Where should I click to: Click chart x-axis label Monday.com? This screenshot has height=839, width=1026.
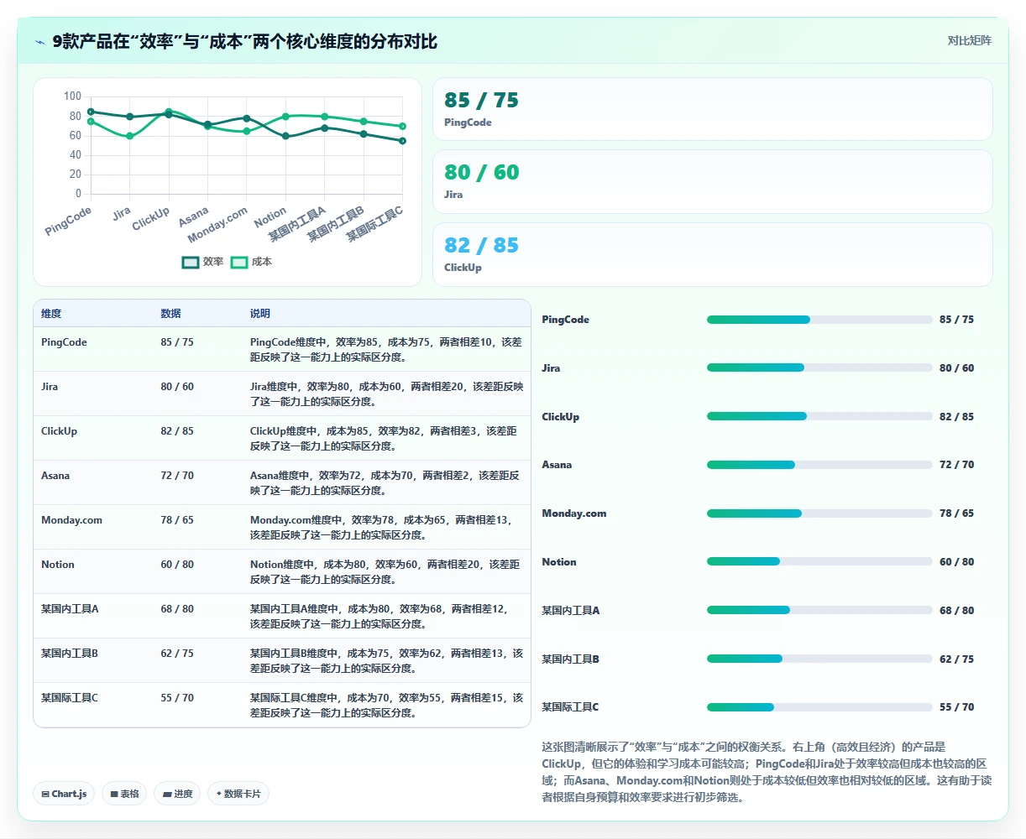click(217, 225)
